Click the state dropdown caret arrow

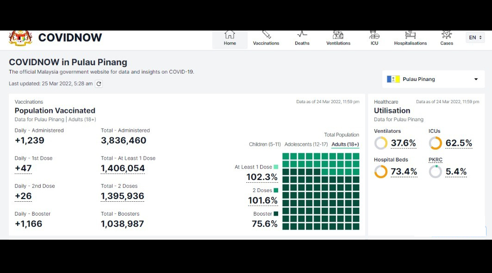(476, 79)
